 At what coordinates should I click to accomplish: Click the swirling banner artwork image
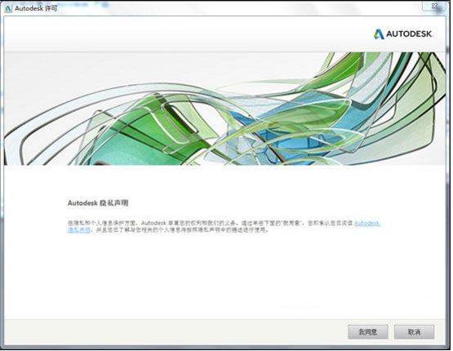pyautogui.click(x=224, y=109)
